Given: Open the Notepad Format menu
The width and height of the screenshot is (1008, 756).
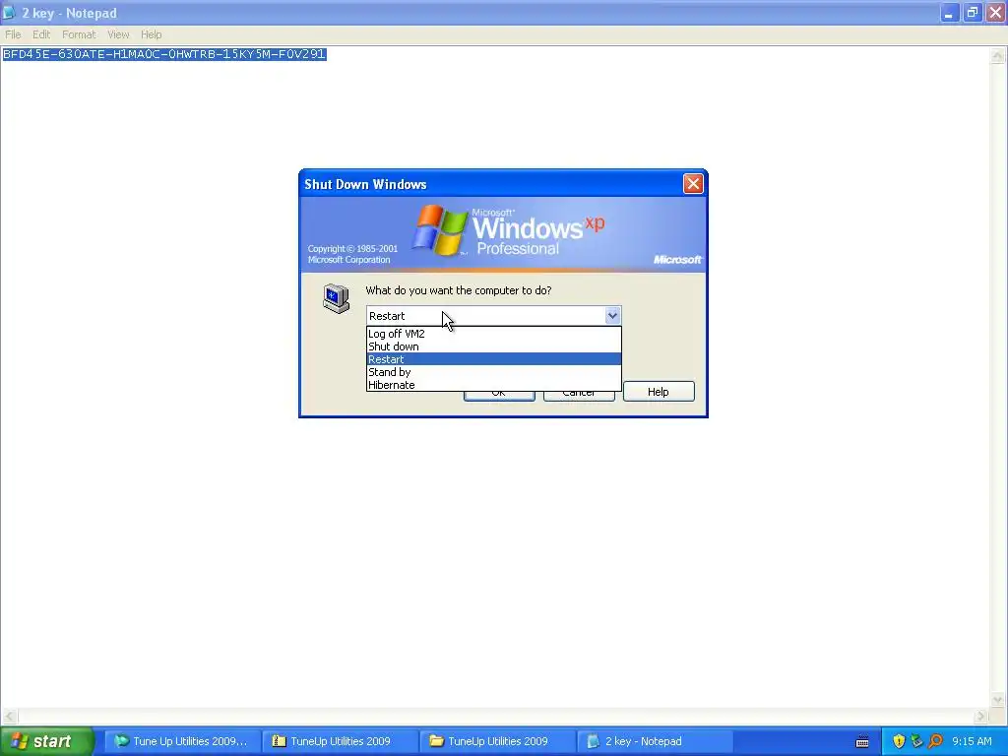Looking at the screenshot, I should (x=79, y=34).
